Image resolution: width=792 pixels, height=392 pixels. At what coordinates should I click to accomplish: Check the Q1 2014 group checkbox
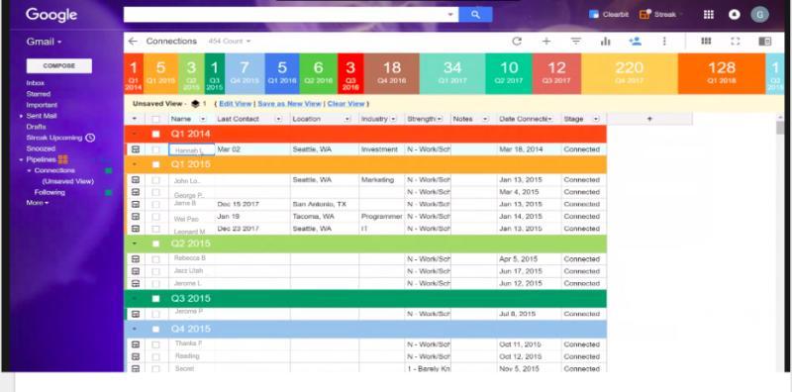click(156, 134)
